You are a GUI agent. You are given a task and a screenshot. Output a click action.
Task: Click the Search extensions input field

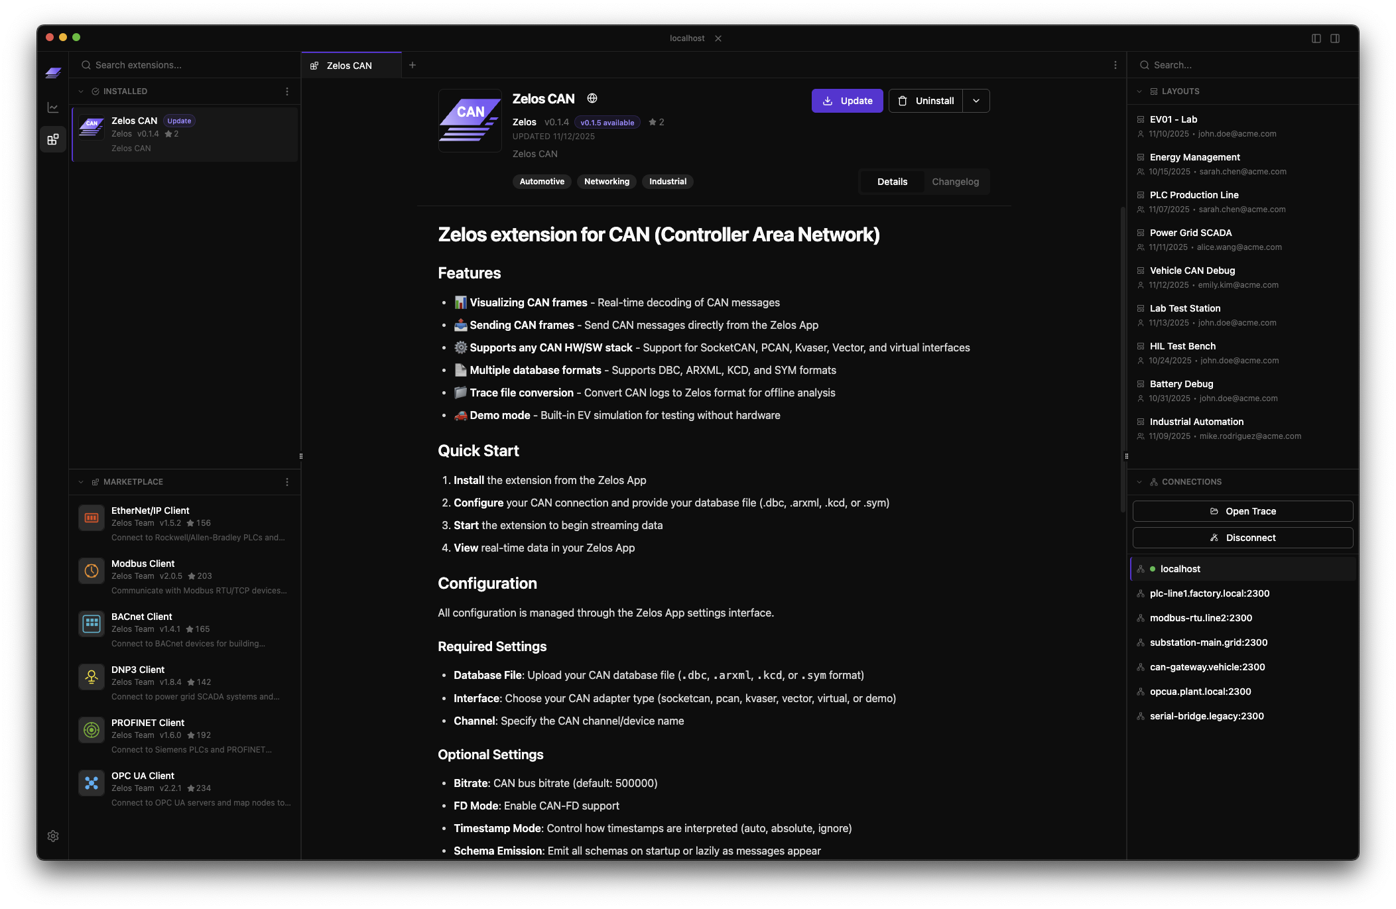tap(184, 64)
